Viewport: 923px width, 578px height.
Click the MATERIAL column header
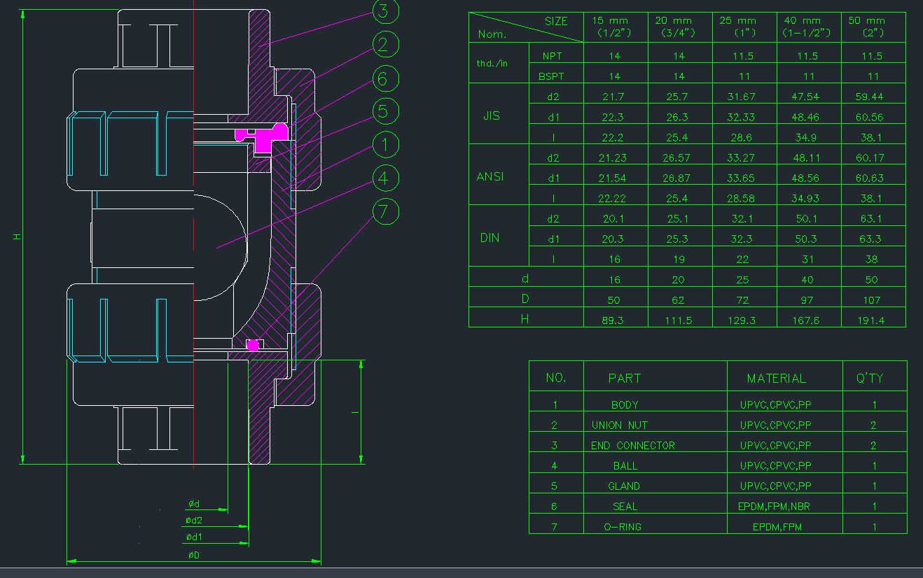pos(776,379)
